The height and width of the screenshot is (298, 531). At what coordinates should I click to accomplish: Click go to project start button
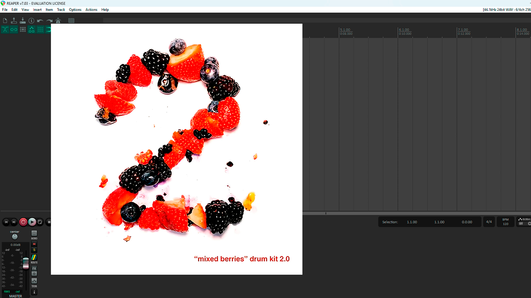click(6, 222)
